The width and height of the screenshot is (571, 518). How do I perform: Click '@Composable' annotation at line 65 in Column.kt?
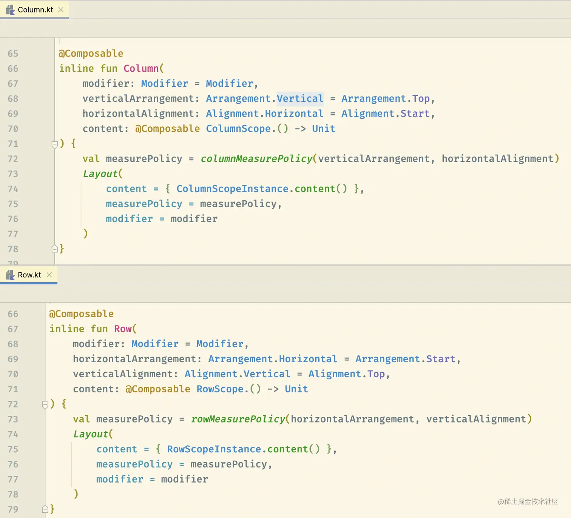[91, 54]
